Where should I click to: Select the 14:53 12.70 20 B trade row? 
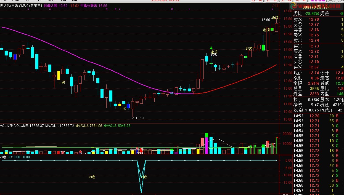pyautogui.click(x=319, y=116)
